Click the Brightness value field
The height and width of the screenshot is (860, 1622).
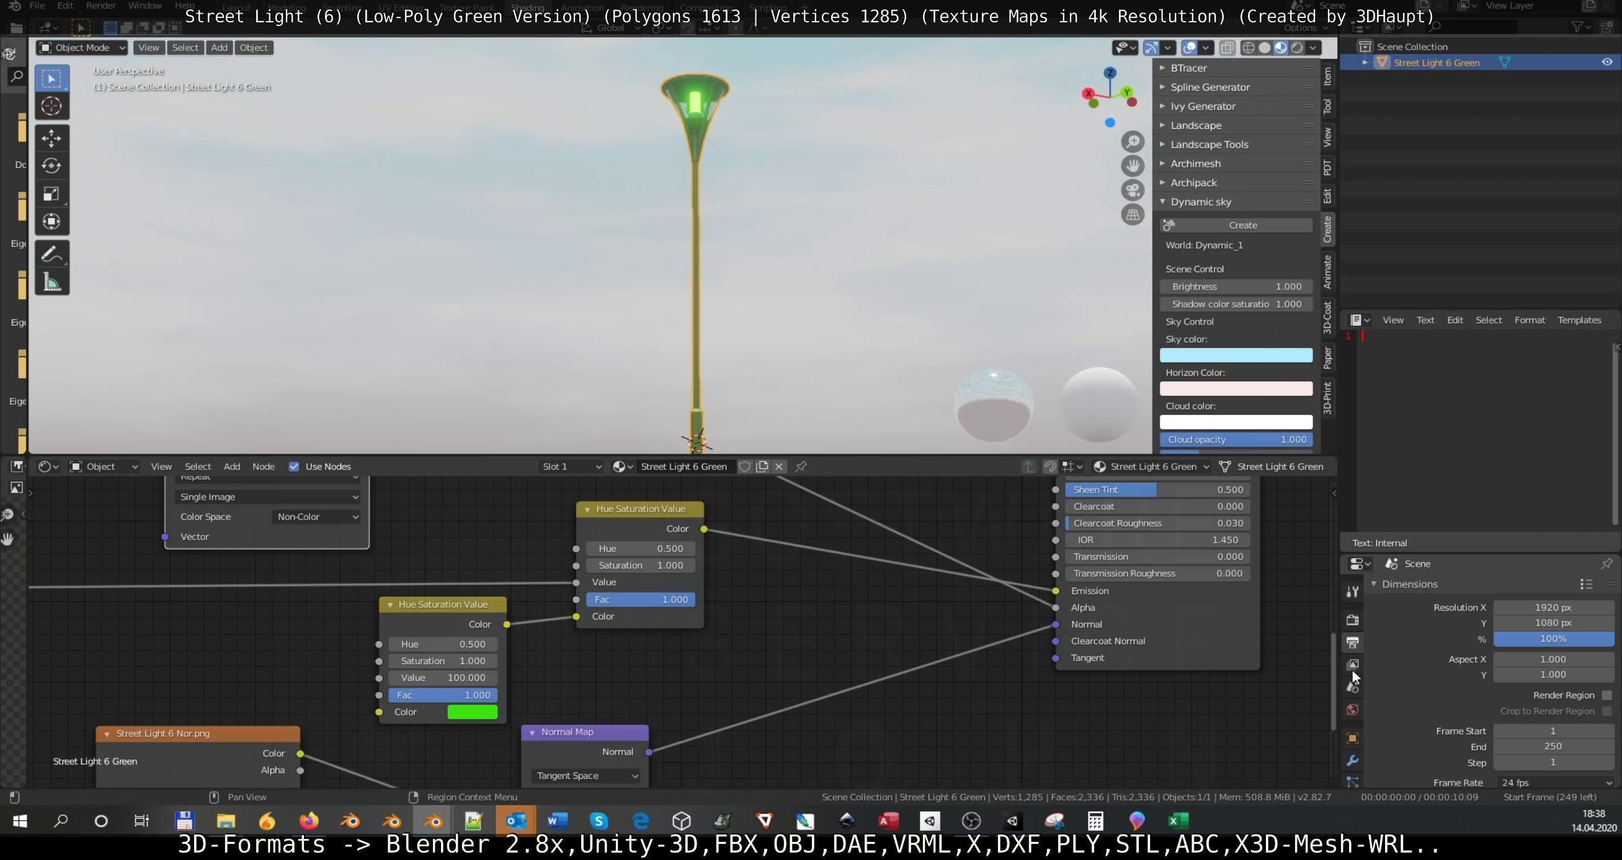(x=1236, y=286)
